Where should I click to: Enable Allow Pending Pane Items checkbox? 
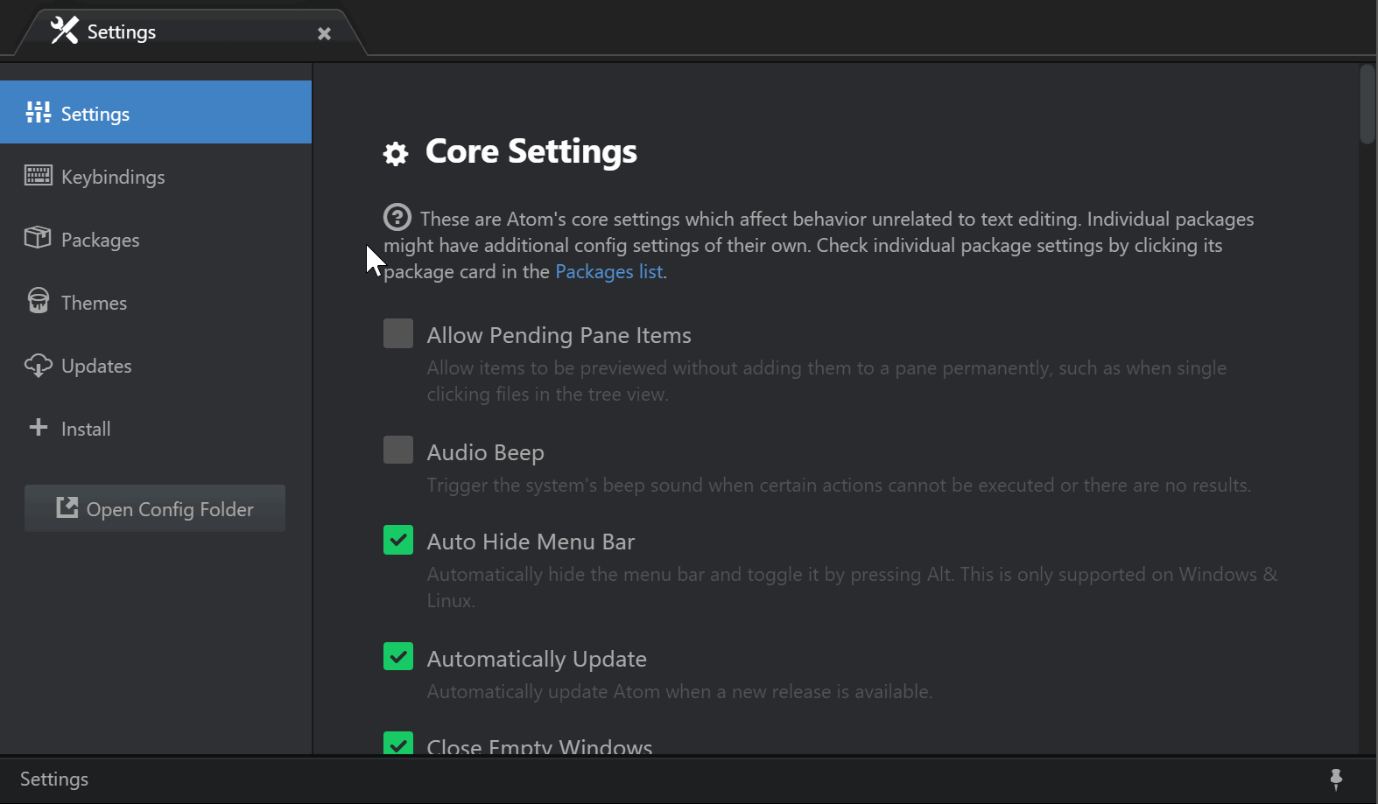pyautogui.click(x=398, y=333)
